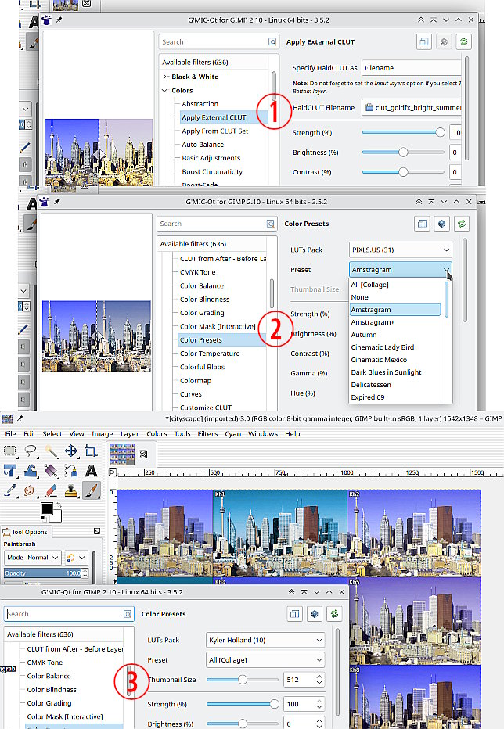
Task: Open the Windows menu in GIMP
Action: (x=263, y=434)
